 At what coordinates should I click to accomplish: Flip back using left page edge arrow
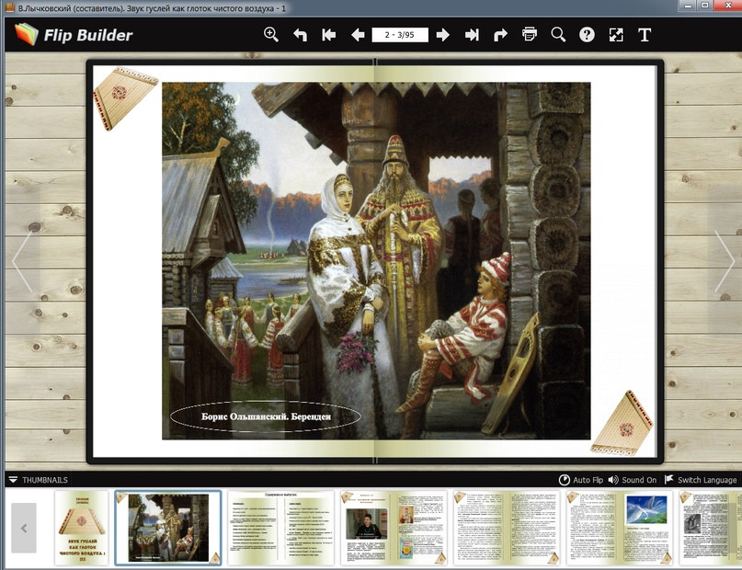[x=20, y=262]
